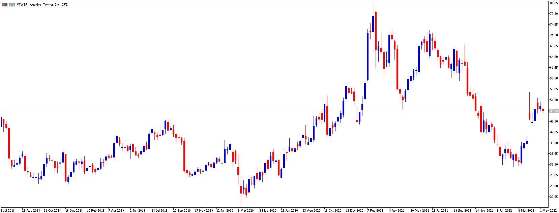
Task: Click the '7 Apr 2019' time label
Action: [x=116, y=211]
